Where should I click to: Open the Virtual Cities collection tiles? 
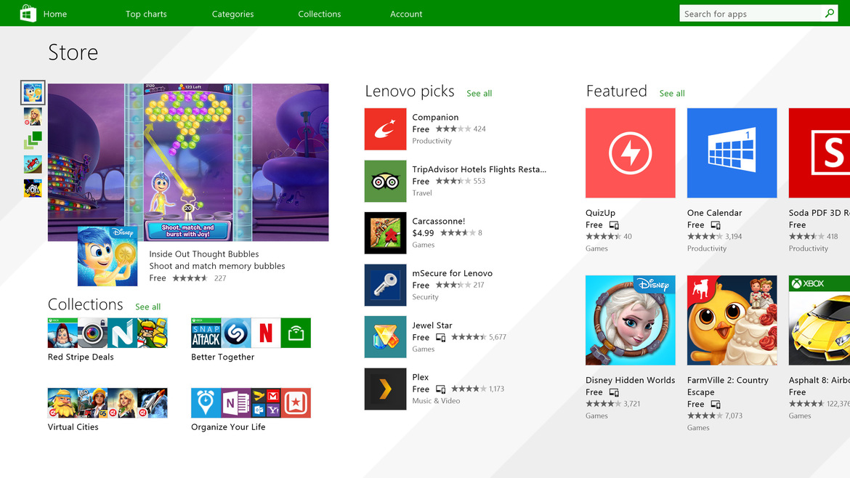coord(108,402)
